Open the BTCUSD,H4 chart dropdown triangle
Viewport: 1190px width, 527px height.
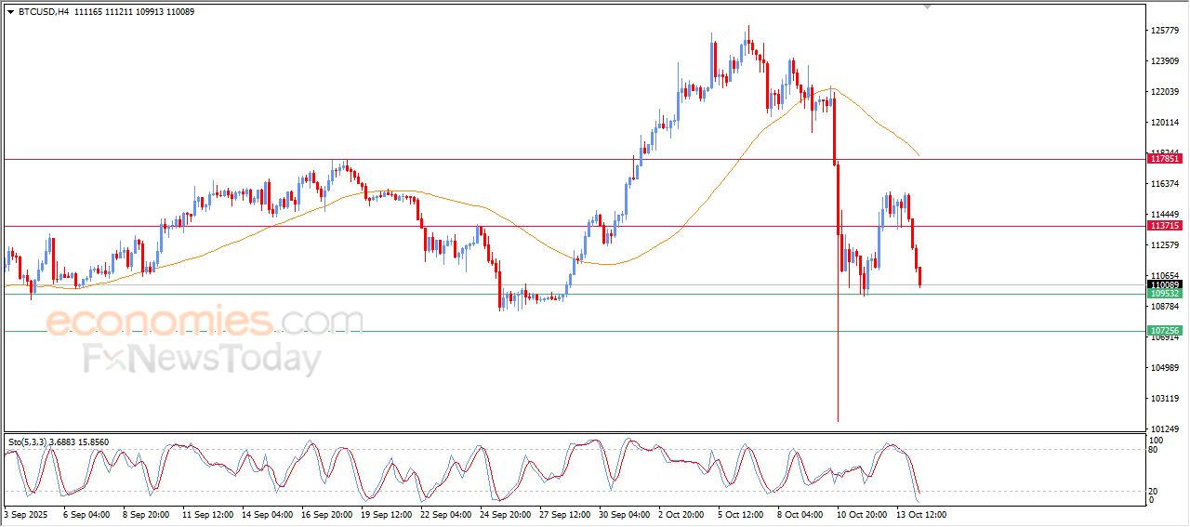(10, 12)
